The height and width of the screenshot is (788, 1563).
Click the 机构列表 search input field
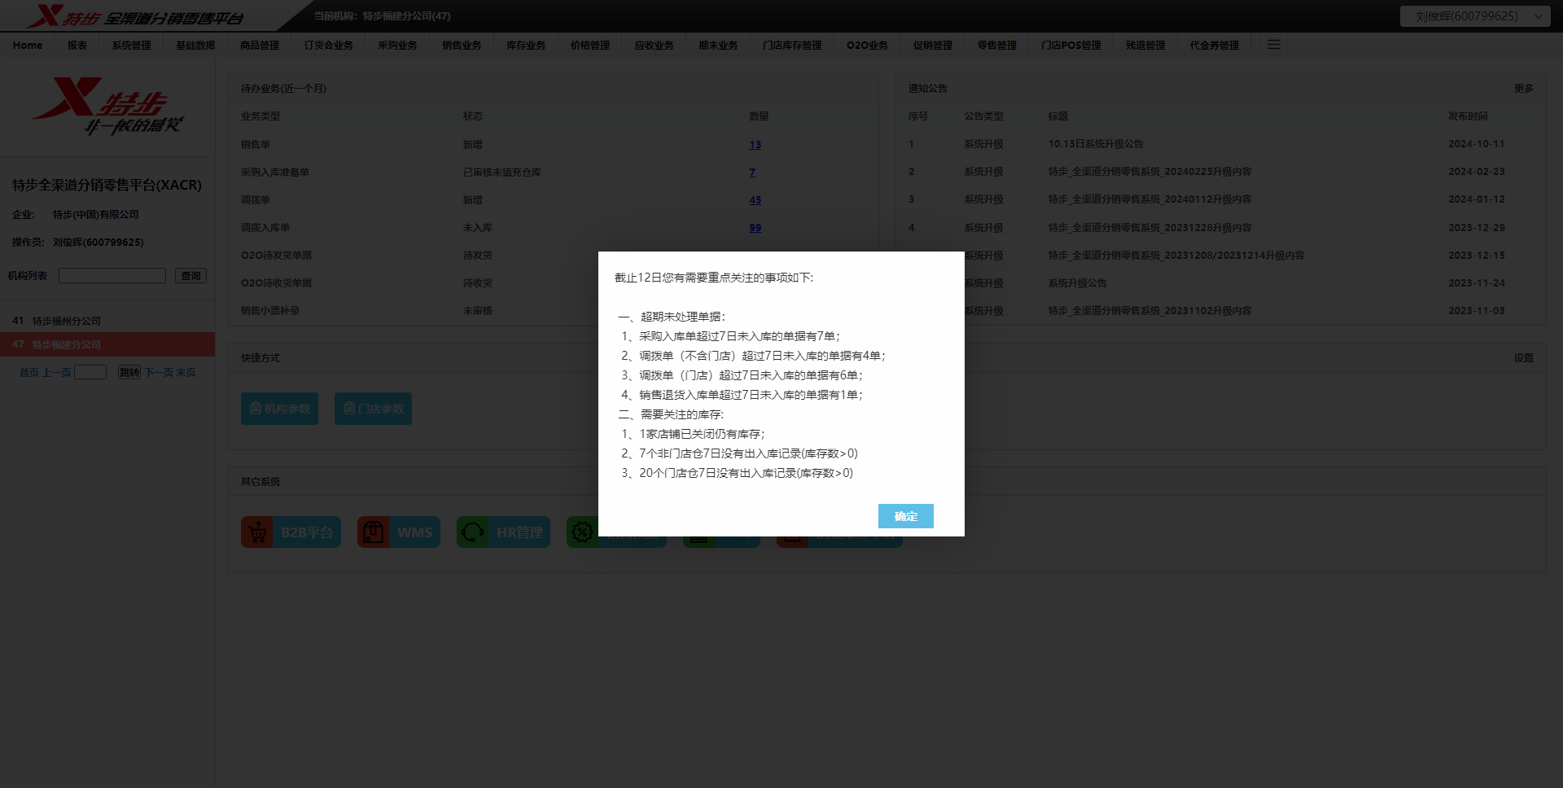click(112, 276)
